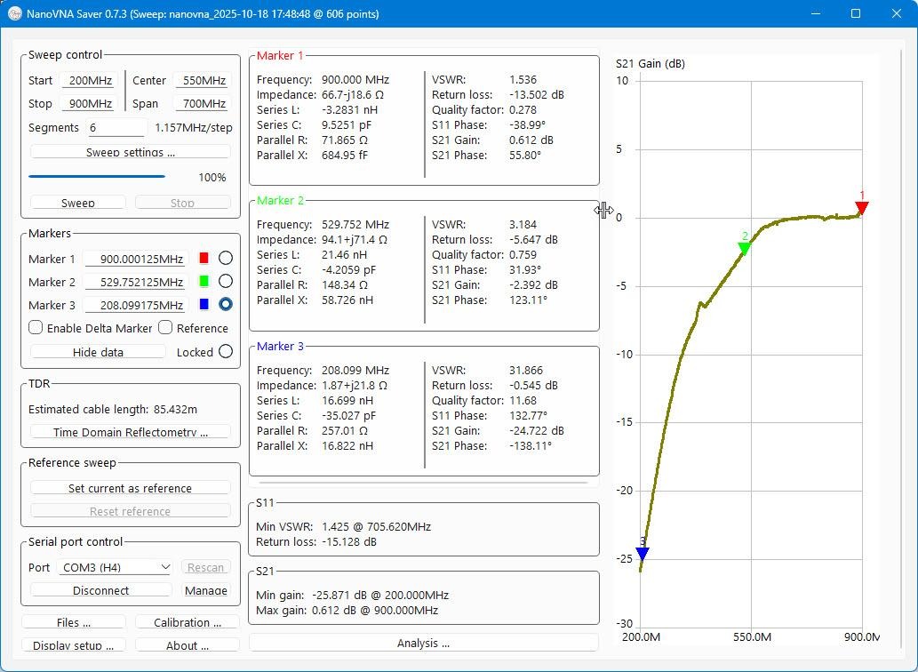The height and width of the screenshot is (672, 918).
Task: Click the Span frequency field
Action: pos(204,104)
